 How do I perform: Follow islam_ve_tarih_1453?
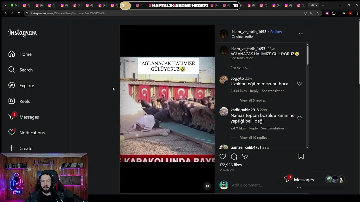coord(276,32)
